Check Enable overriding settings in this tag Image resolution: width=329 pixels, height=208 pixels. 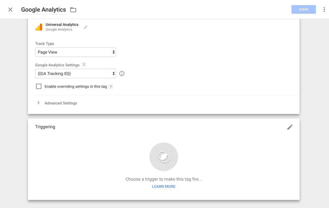pyautogui.click(x=39, y=86)
